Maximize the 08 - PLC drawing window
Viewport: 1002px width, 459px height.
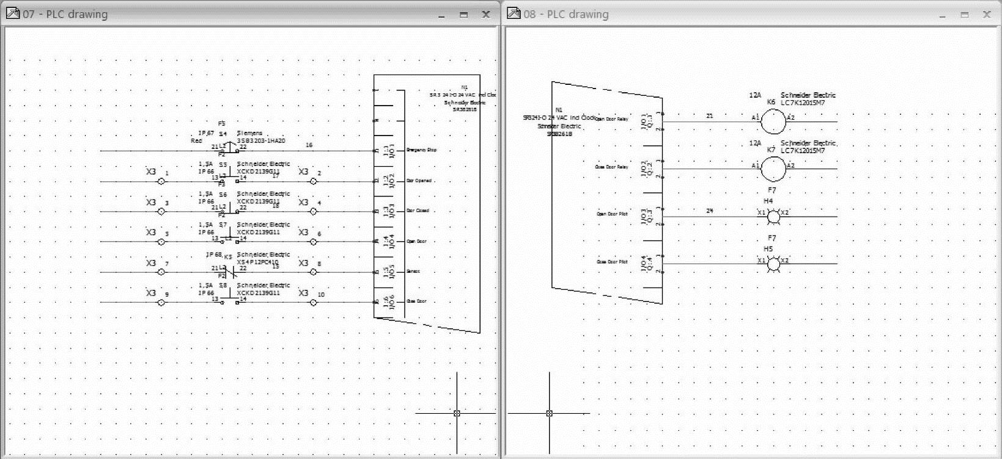(964, 15)
